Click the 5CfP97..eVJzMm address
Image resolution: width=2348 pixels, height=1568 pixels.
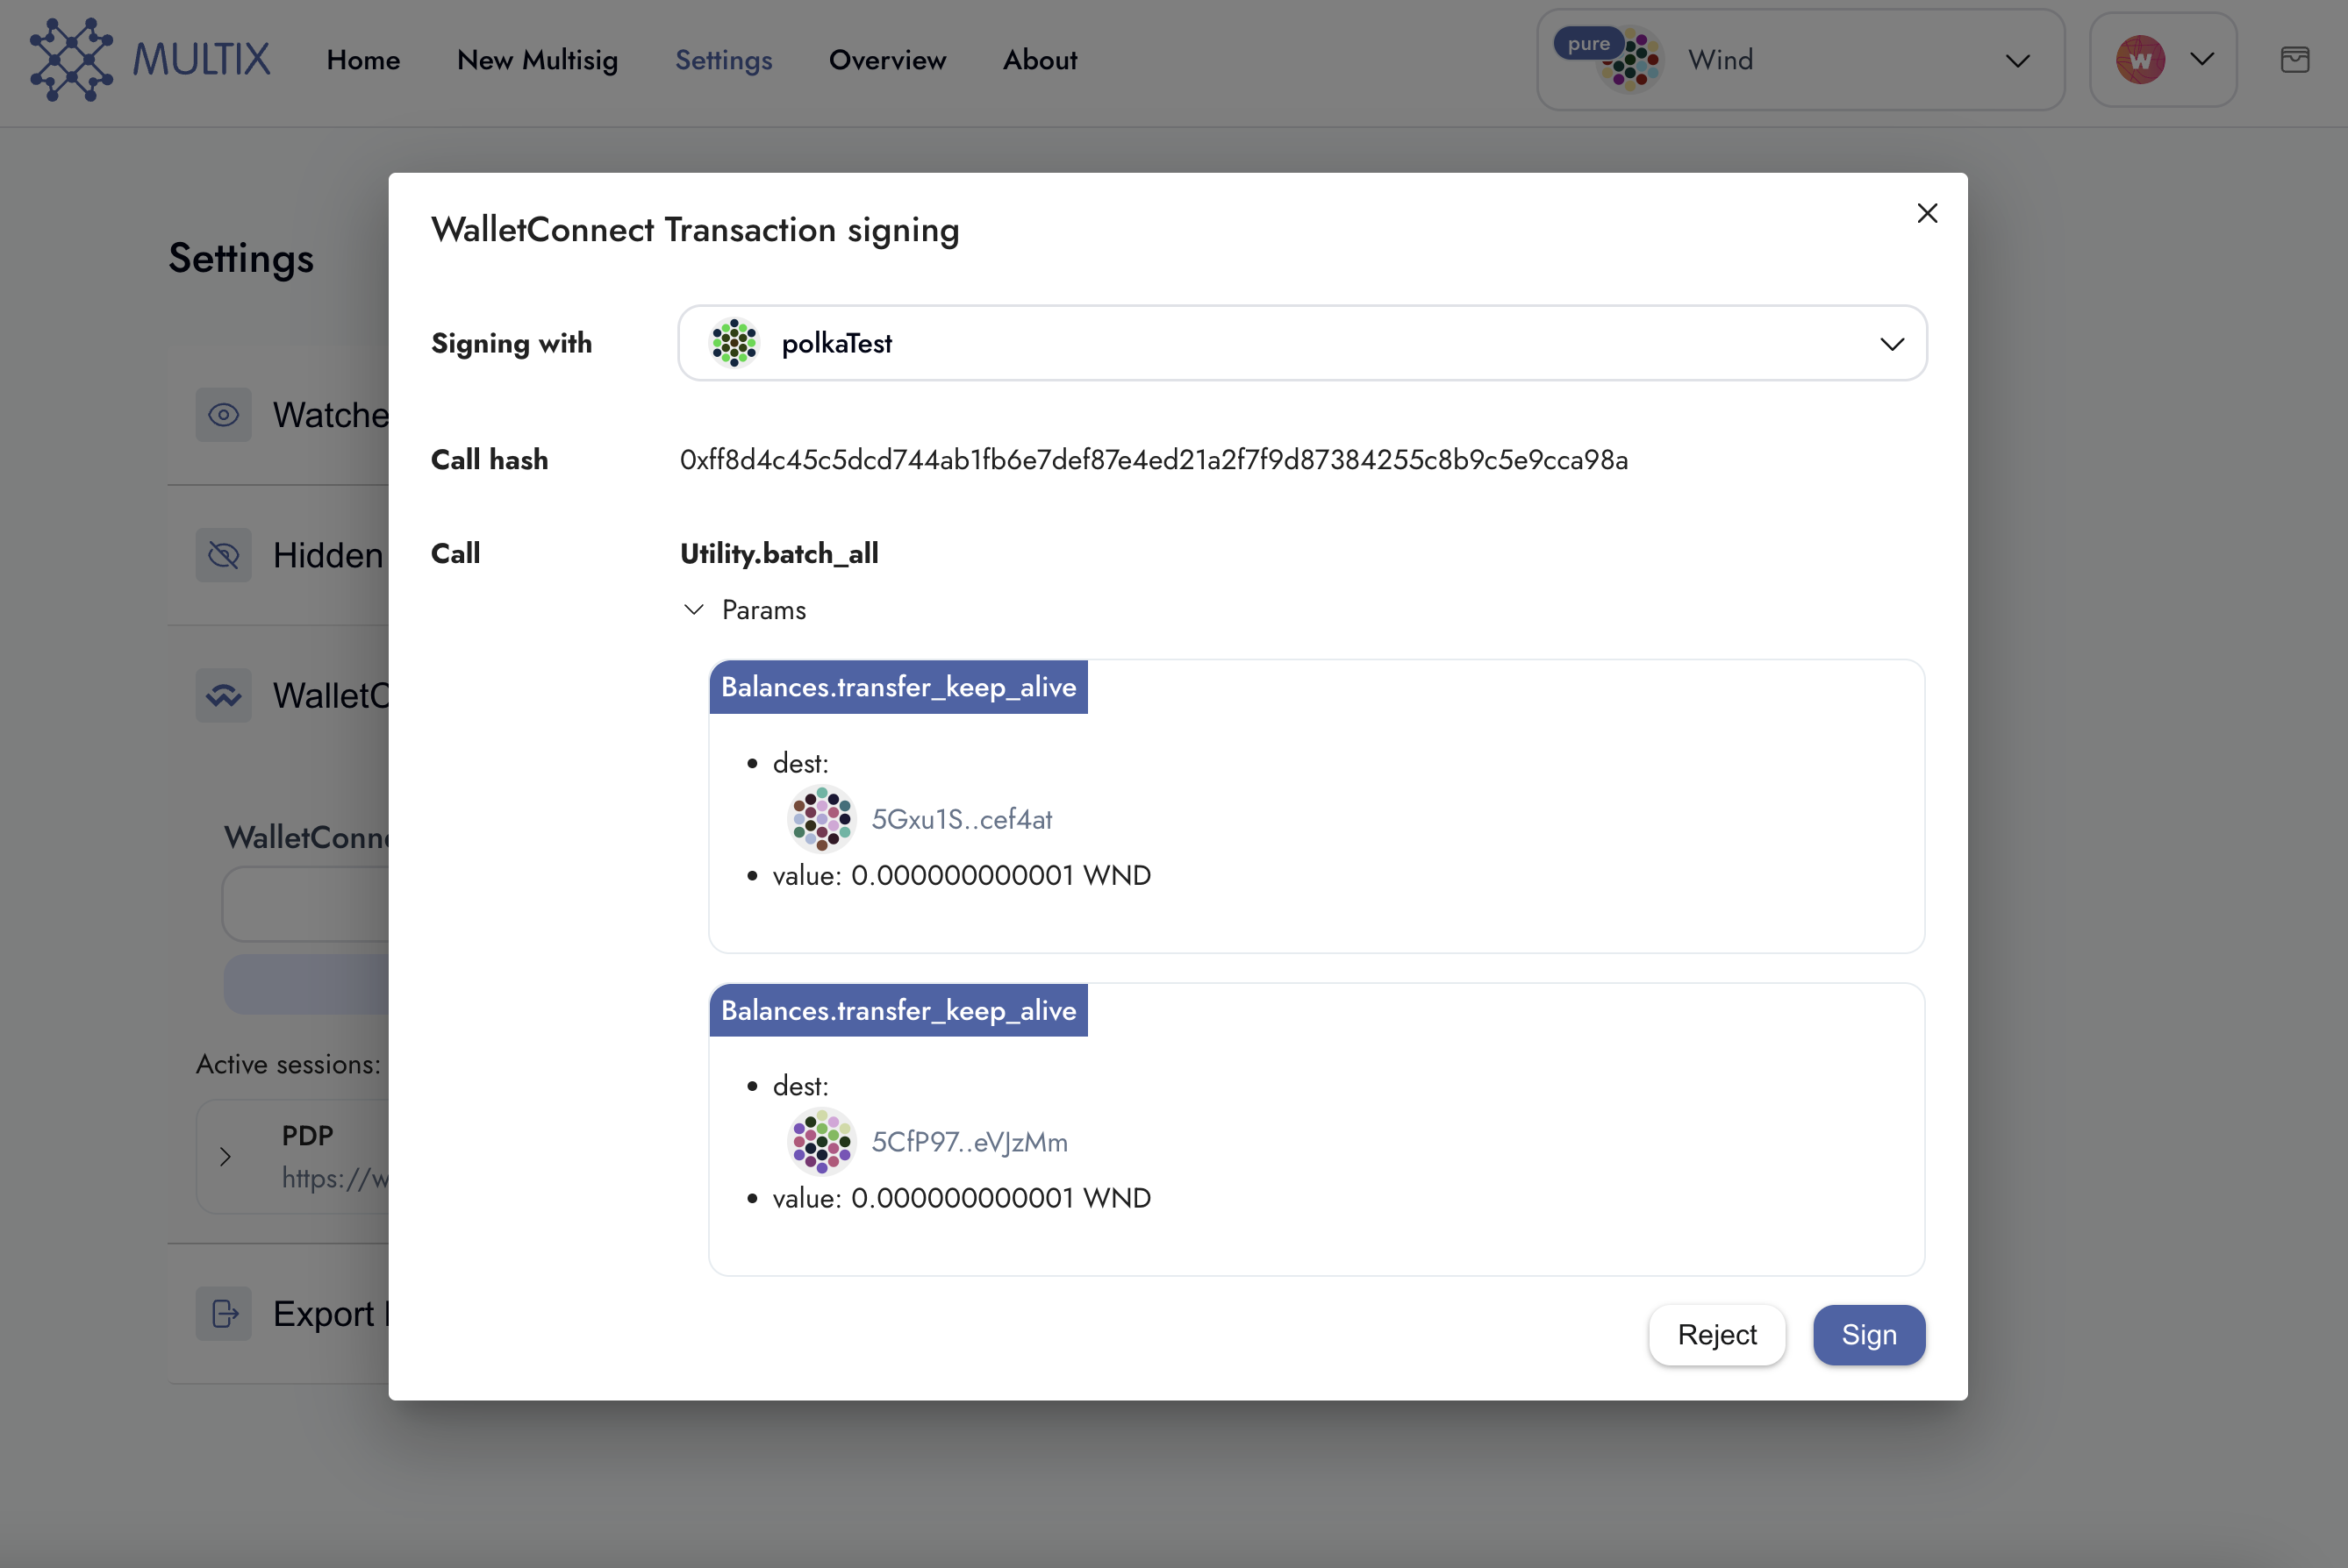tap(970, 1142)
